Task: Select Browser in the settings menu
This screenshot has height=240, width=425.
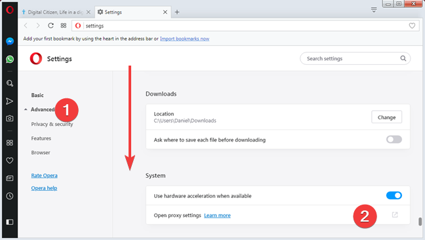Action: coord(41,153)
